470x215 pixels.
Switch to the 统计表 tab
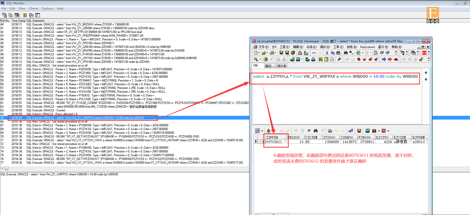coord(282,66)
